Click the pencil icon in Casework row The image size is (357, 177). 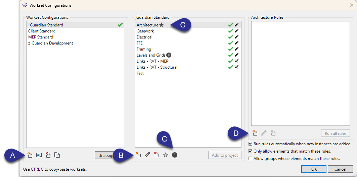236,31
